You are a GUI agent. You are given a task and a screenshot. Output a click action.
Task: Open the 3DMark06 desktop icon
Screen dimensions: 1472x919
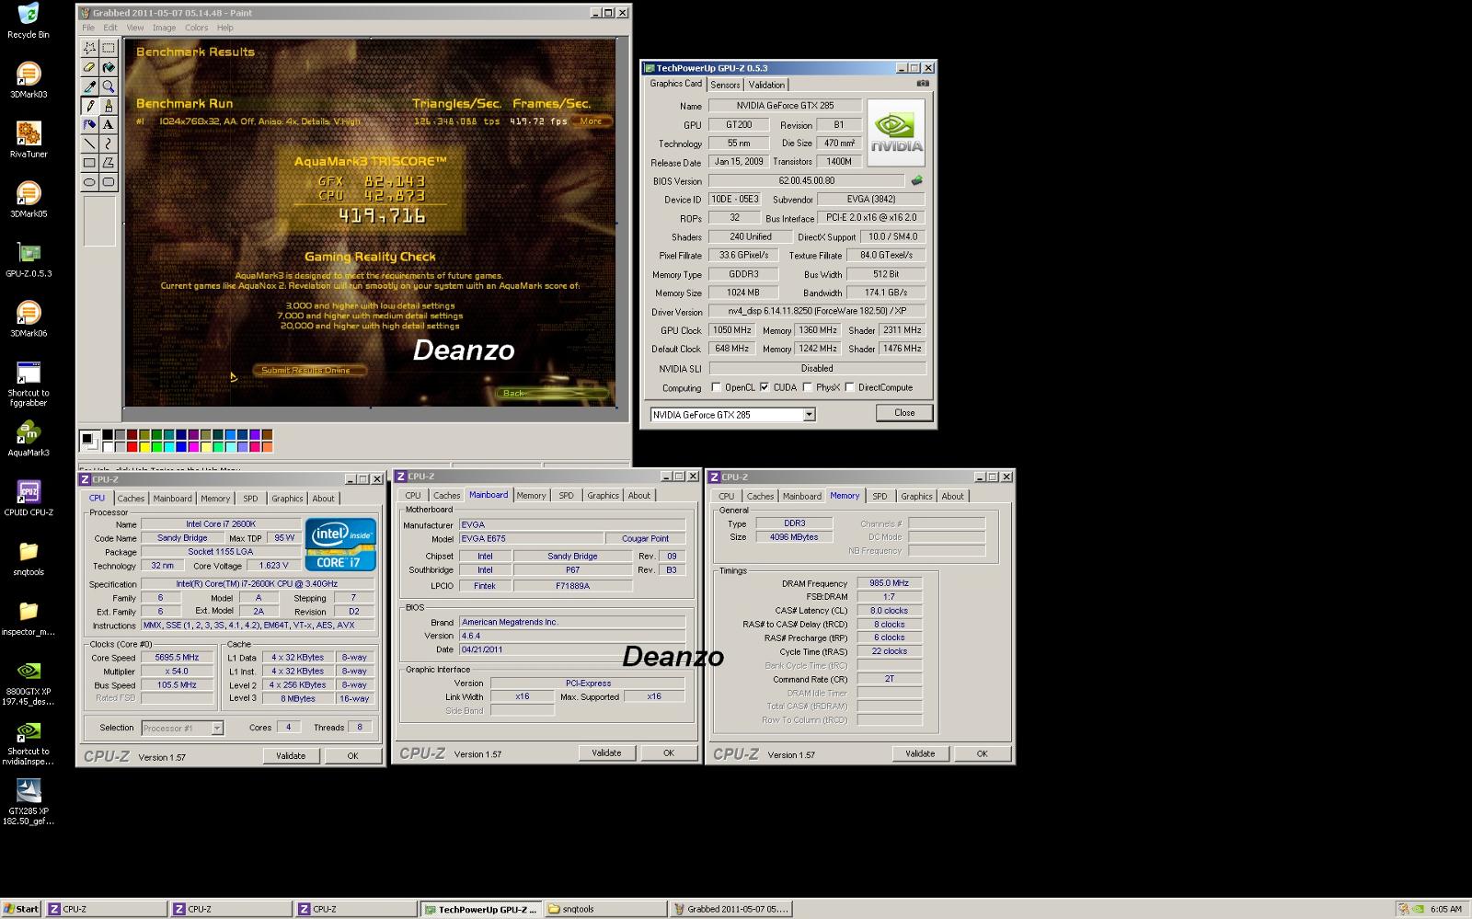29,318
